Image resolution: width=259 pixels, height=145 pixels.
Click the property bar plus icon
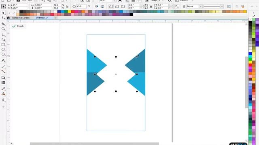coord(252,6)
